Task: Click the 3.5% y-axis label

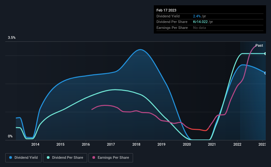Action: coord(12,38)
